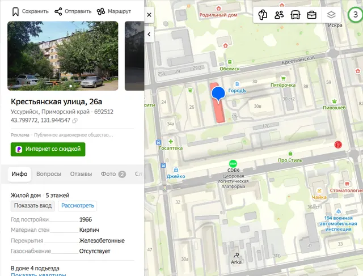Click the Сохранить bookmark icon
363x276 pixels.
tap(15, 11)
